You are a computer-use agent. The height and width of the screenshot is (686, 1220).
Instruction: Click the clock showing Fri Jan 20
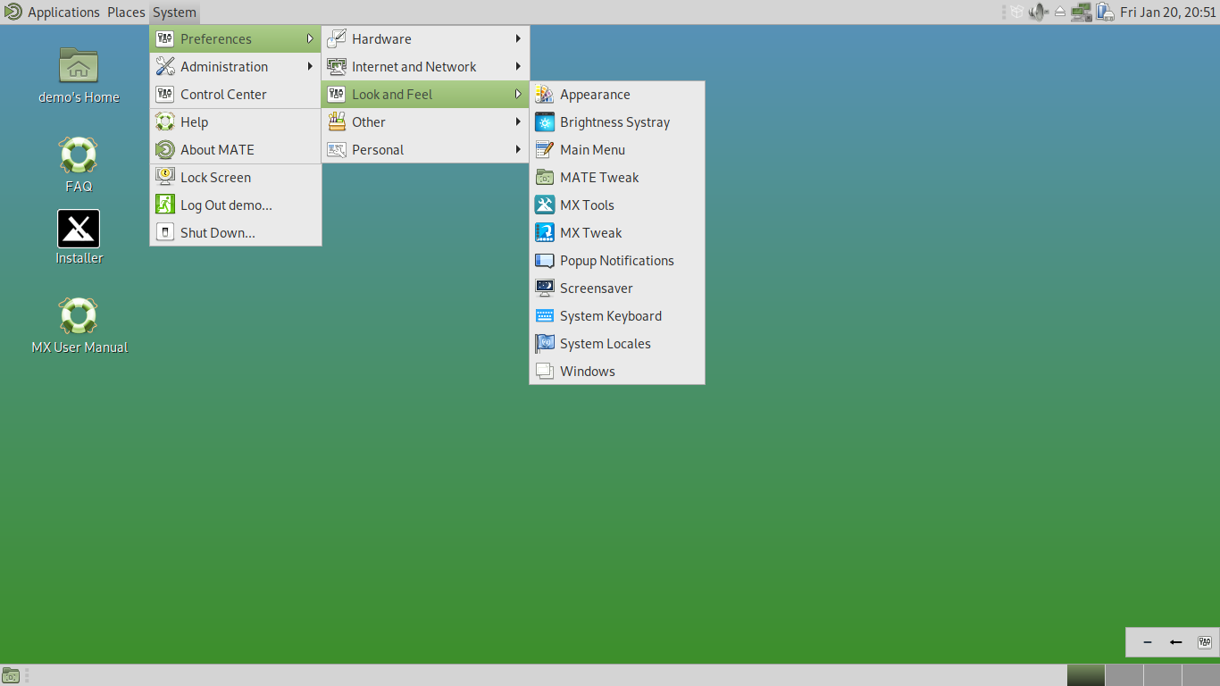(x=1167, y=13)
